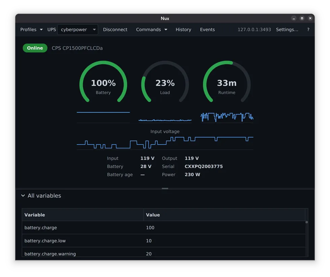The height and width of the screenshot is (277, 330).
Task: Click the Battery age dash value
Action: pos(142,175)
